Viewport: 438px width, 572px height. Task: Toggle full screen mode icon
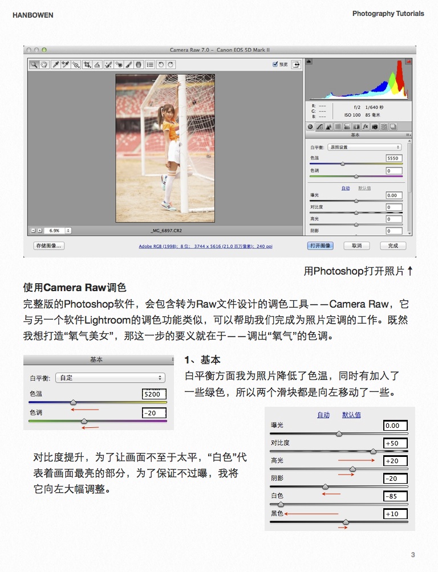[x=296, y=64]
